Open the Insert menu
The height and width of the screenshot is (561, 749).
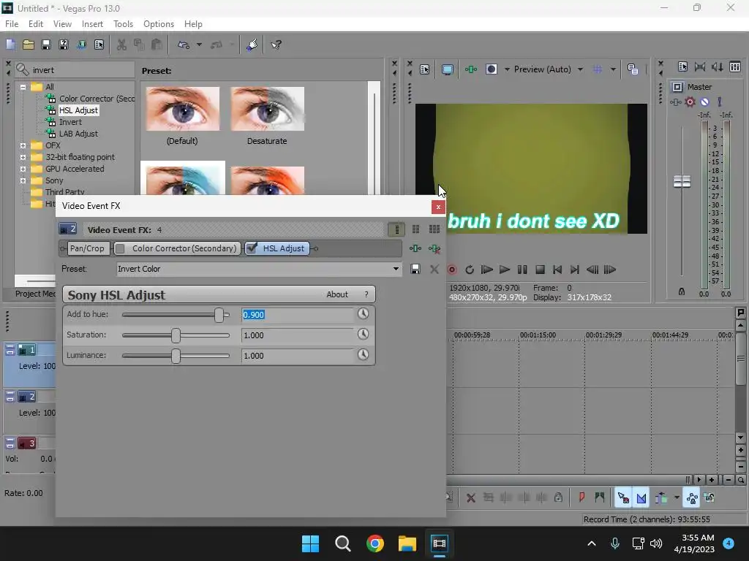[x=92, y=24]
